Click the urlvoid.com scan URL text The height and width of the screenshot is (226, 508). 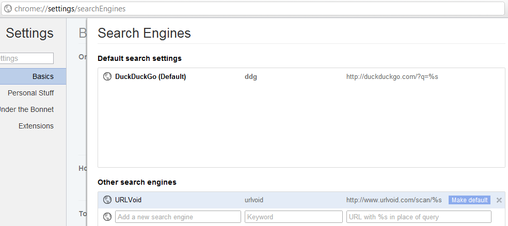394,200
